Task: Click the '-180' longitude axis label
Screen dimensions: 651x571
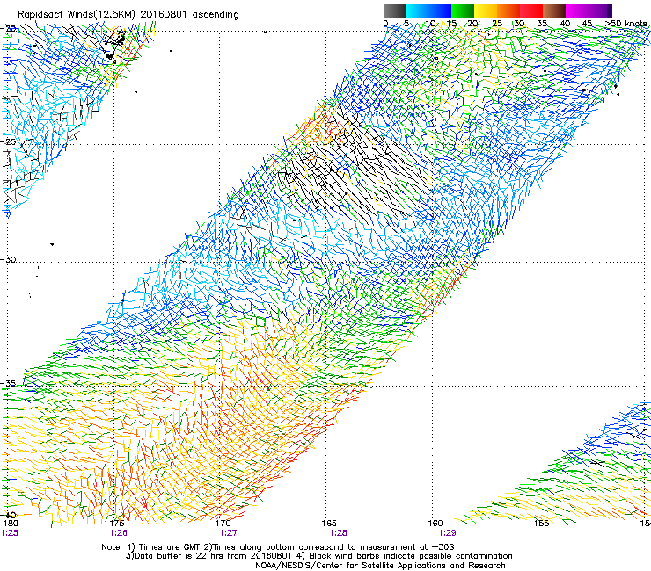Action: click(9, 523)
